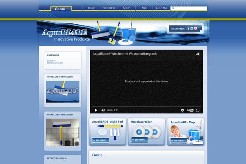Play the AquaBlade video
This screenshot has height=164, width=246.
point(96,110)
